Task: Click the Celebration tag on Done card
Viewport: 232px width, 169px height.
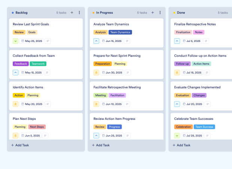Action: coord(183,127)
